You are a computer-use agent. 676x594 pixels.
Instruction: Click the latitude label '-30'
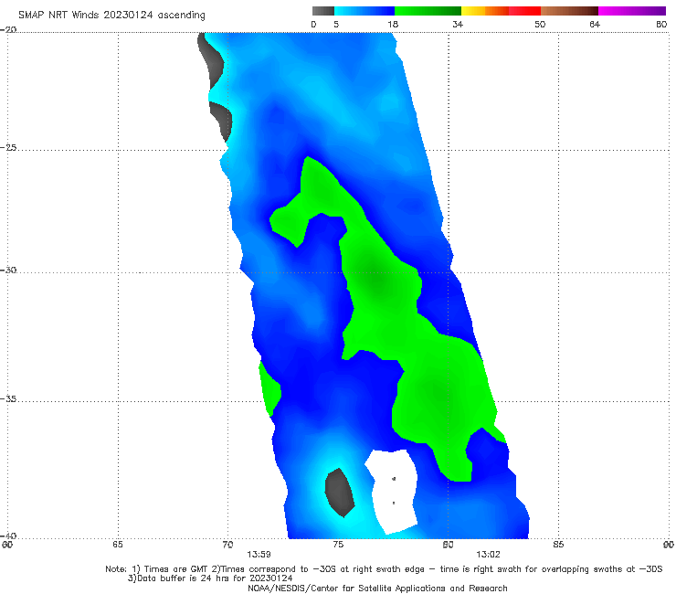[8, 270]
